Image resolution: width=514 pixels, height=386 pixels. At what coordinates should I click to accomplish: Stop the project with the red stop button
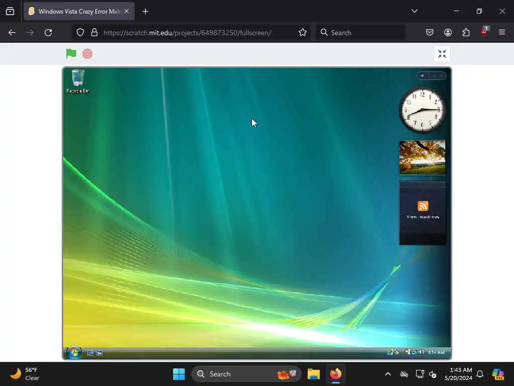pyautogui.click(x=87, y=54)
